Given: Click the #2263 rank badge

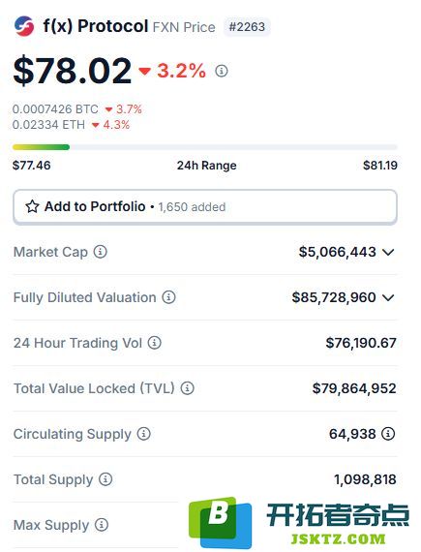Looking at the screenshot, I should click(247, 27).
